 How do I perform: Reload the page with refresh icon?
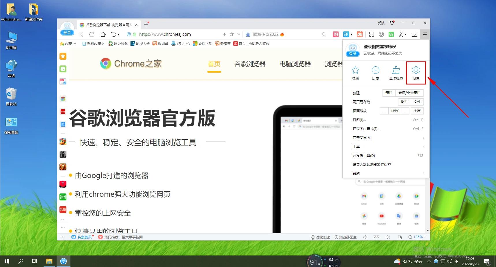point(92,34)
